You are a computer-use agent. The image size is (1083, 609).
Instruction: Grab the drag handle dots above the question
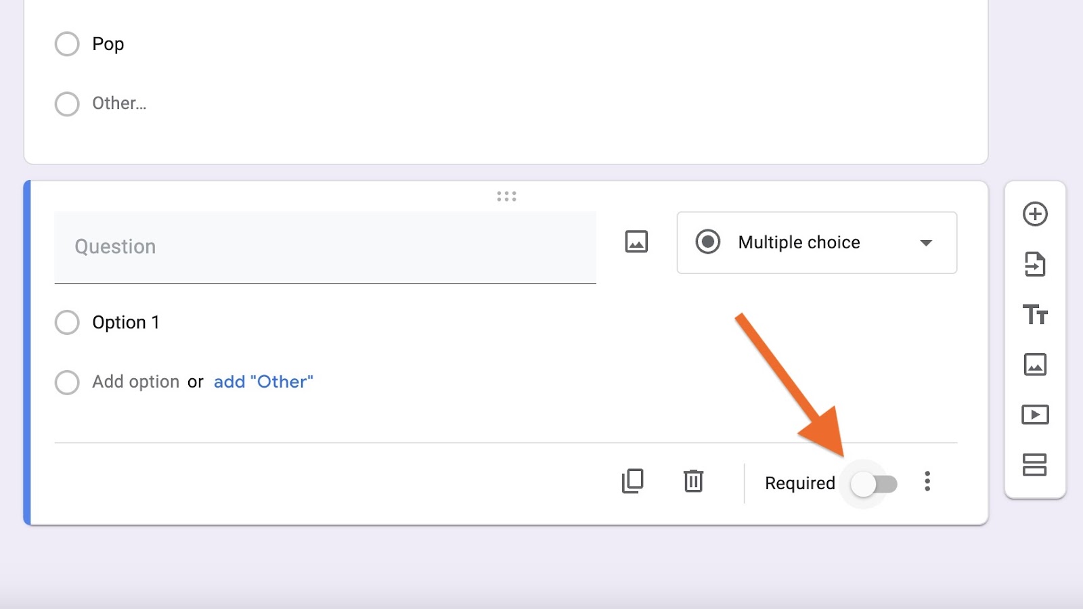[x=506, y=196]
